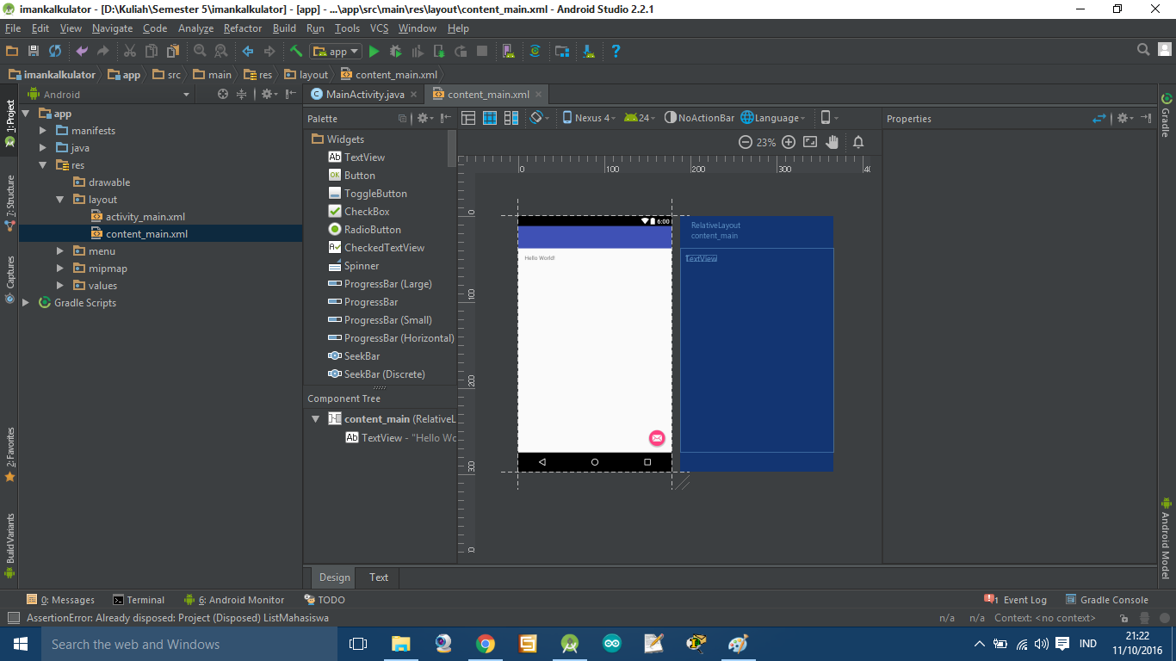Open the API level 24 dropdown
This screenshot has width=1176, height=661.
tap(640, 118)
